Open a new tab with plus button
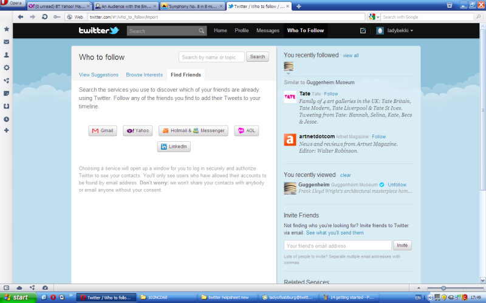Screen dimensions: 486x303 coord(298,6)
